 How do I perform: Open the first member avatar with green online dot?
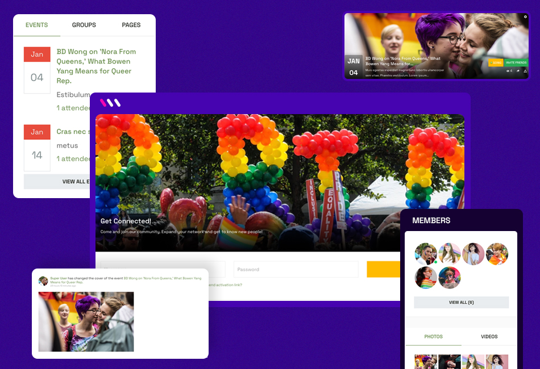[x=426, y=253]
